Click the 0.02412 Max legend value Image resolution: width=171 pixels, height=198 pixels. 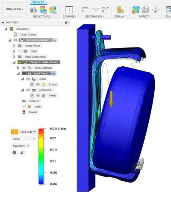click(x=59, y=129)
